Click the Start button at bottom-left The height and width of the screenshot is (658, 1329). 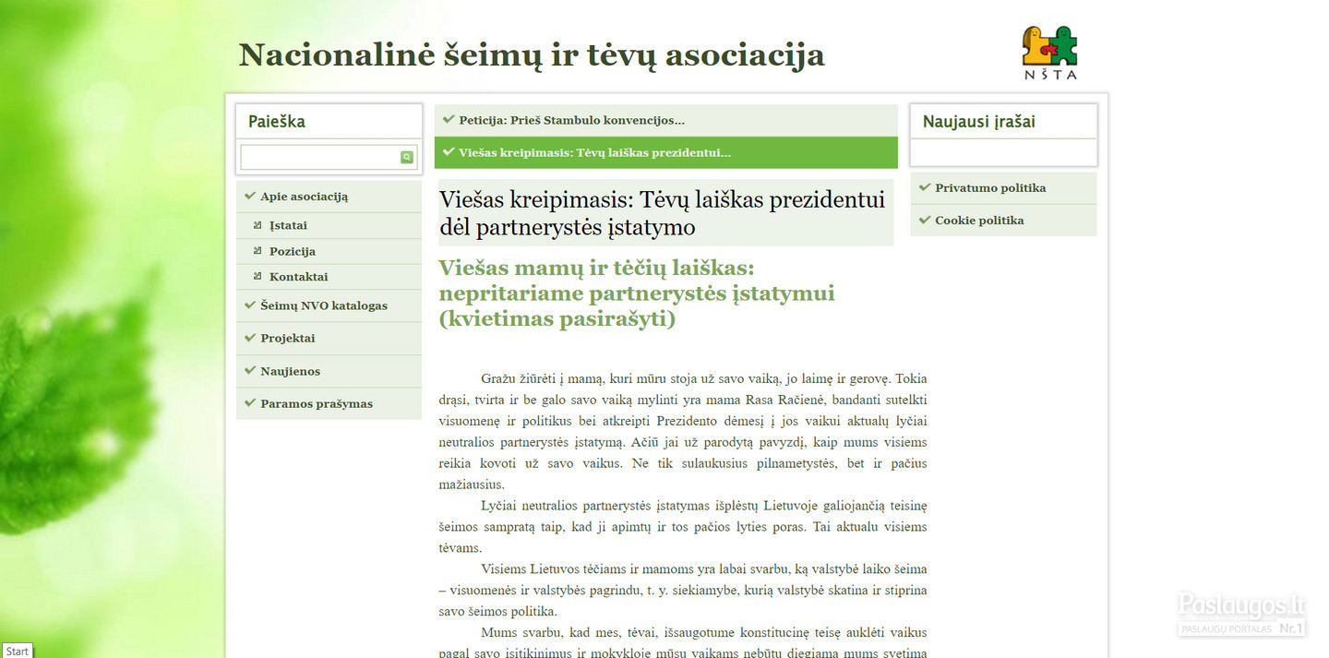17,651
